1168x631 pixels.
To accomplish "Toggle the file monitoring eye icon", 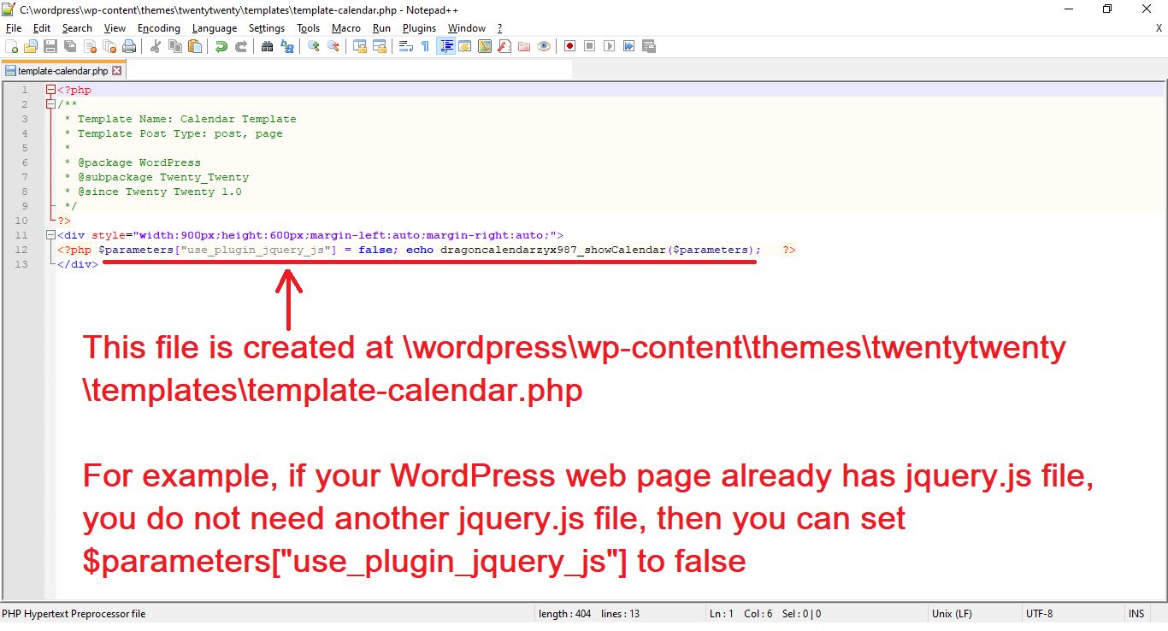I will pos(544,46).
